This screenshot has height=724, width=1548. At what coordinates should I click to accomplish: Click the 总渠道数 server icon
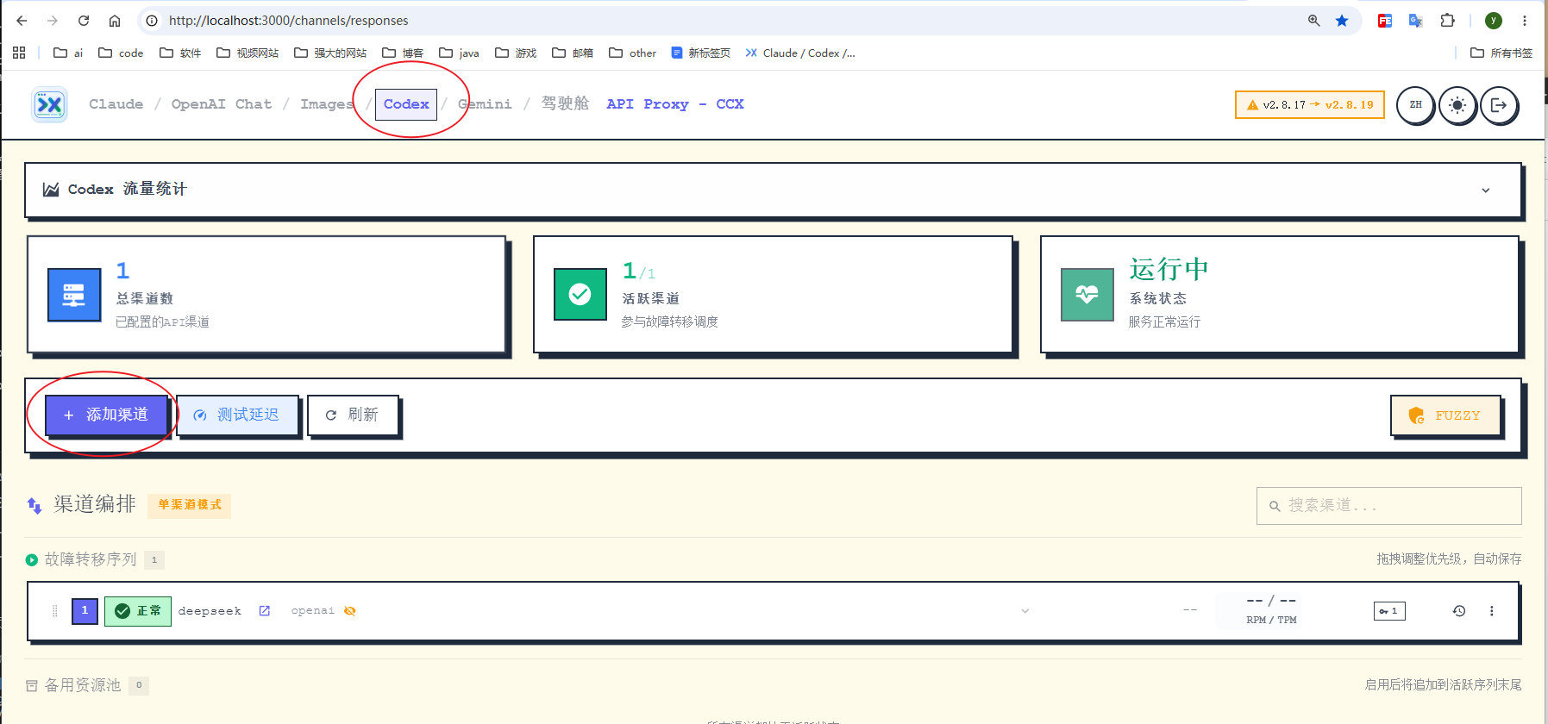tap(74, 295)
